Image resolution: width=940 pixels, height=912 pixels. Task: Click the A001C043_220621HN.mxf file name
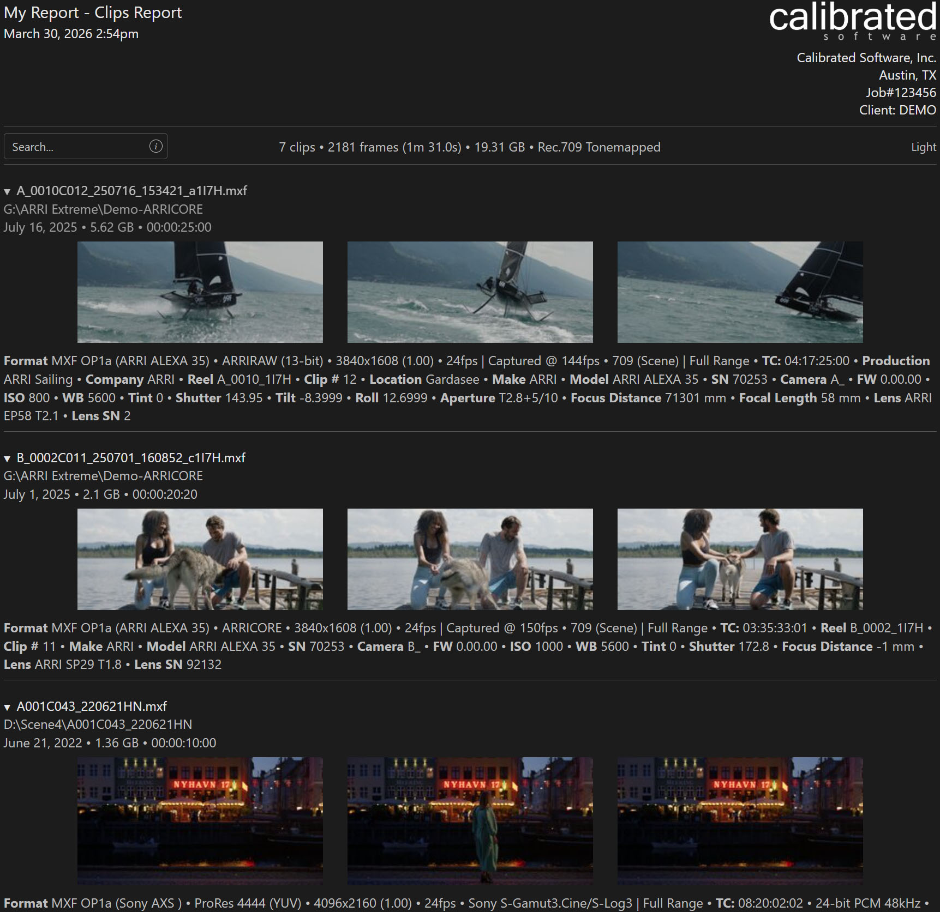[x=92, y=706]
